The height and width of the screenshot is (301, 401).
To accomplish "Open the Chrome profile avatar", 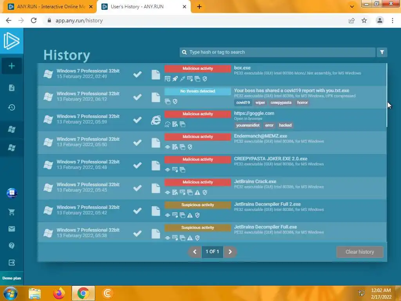I will (380, 20).
